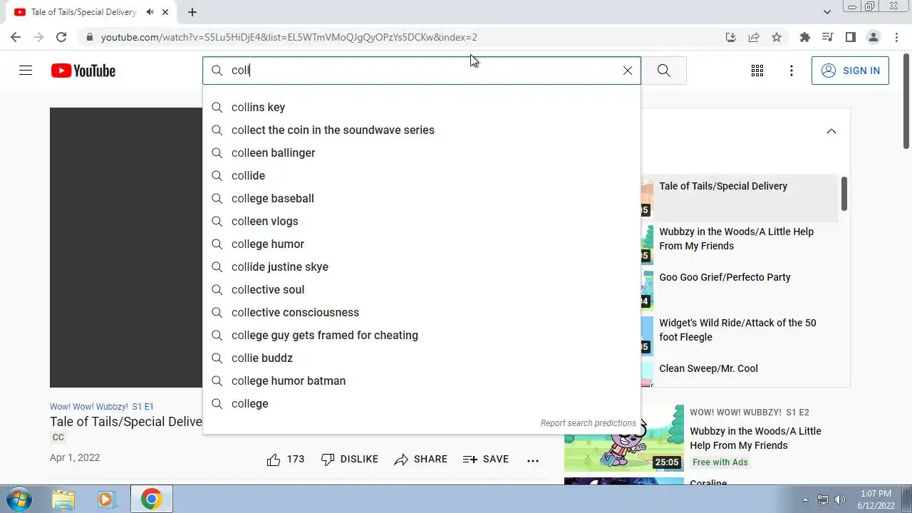Click the install app icon in address bar
The image size is (912, 513).
coord(730,37)
